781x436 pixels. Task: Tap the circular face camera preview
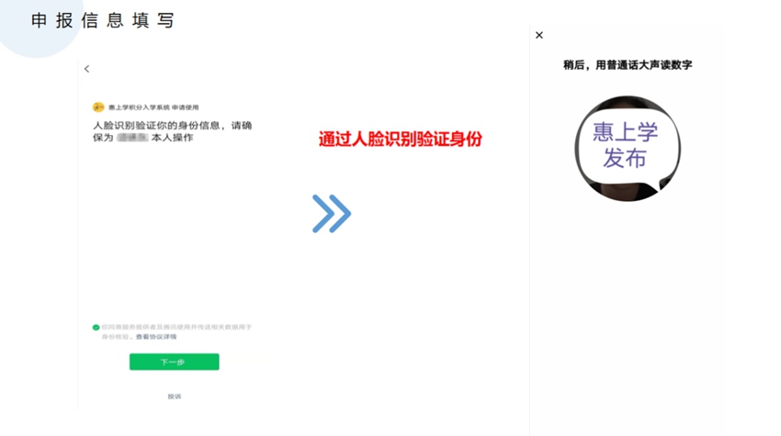(x=628, y=149)
